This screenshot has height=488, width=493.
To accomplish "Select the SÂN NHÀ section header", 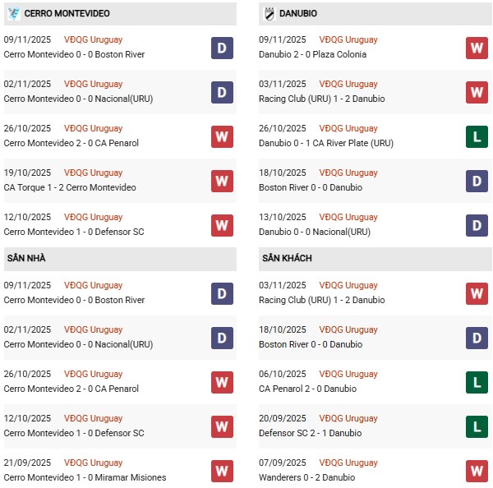I will click(26, 258).
